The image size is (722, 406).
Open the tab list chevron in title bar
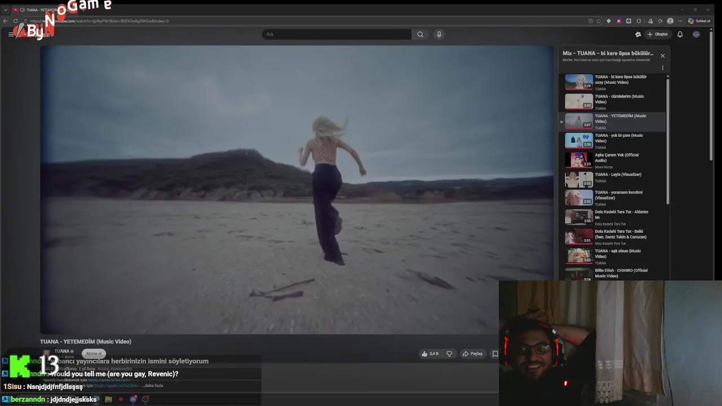pyautogui.click(x=6, y=10)
